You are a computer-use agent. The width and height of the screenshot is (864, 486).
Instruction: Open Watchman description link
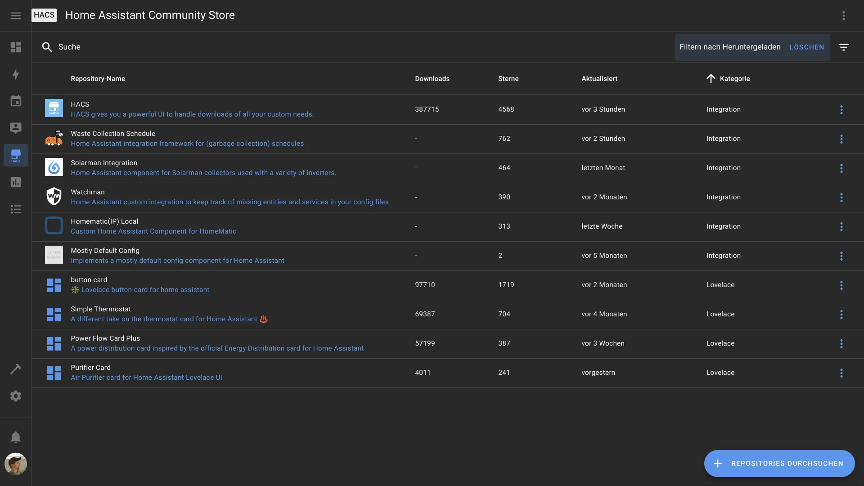[x=229, y=202]
